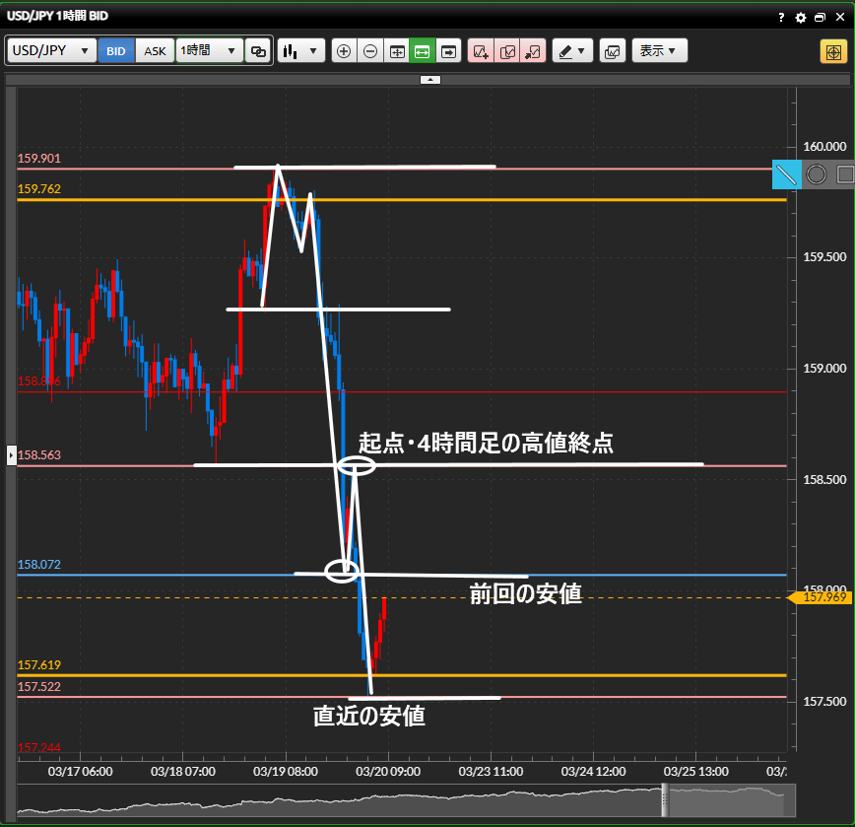Click the yellow crosshair target icon

coord(832,51)
